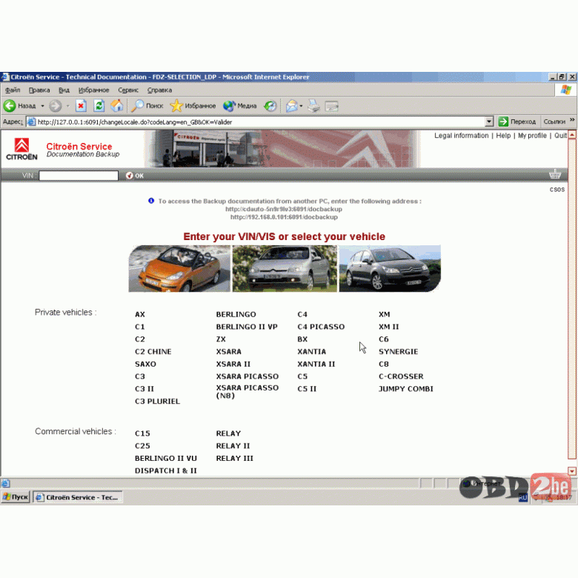Image resolution: width=578 pixels, height=578 pixels.
Task: Select the C3 PLURIEL vehicle
Action: click(x=157, y=401)
